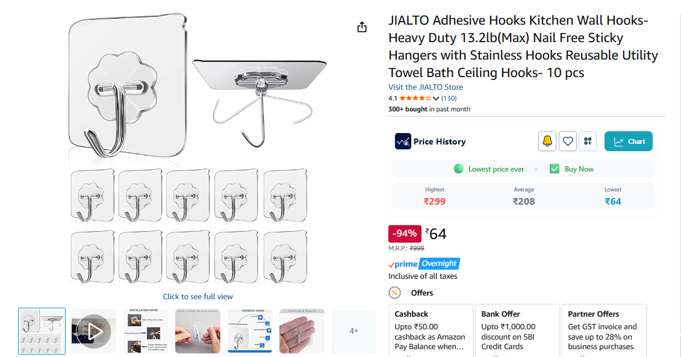Open the price history Chart
Image resolution: width=681 pixels, height=357 pixels.
click(x=629, y=141)
